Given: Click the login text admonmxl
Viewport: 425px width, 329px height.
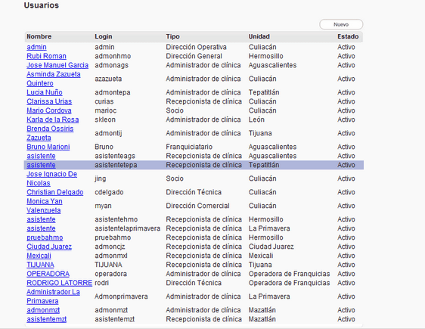Looking at the screenshot, I should click(x=111, y=256).
